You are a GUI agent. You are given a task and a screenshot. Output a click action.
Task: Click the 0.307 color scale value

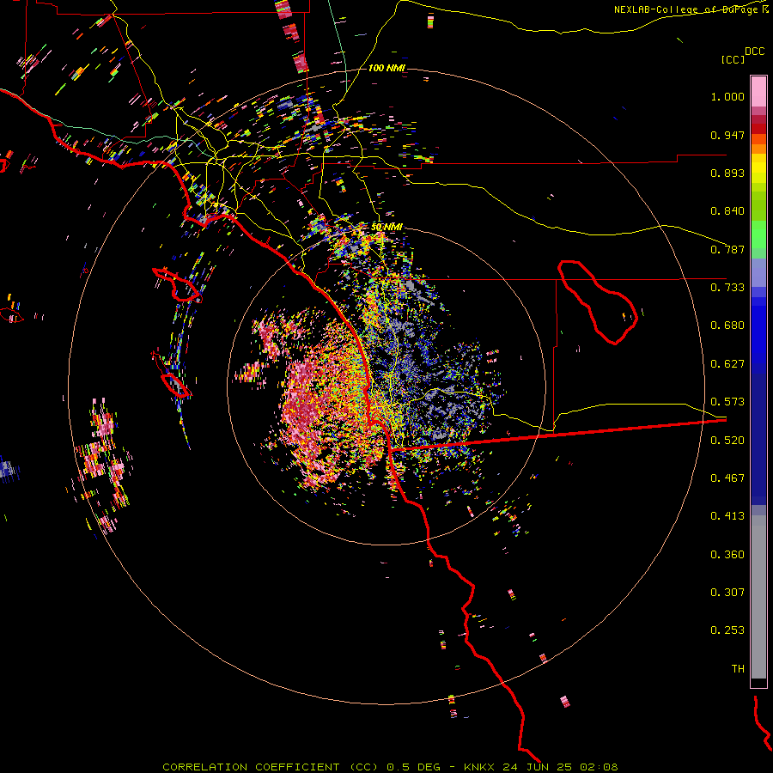click(727, 593)
